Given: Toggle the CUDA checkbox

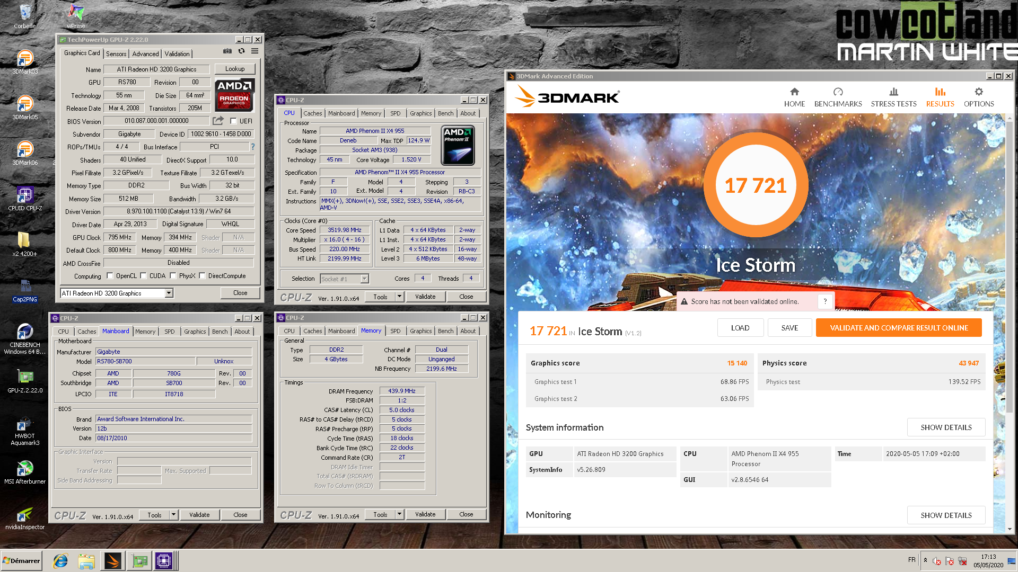Looking at the screenshot, I should pyautogui.click(x=143, y=276).
